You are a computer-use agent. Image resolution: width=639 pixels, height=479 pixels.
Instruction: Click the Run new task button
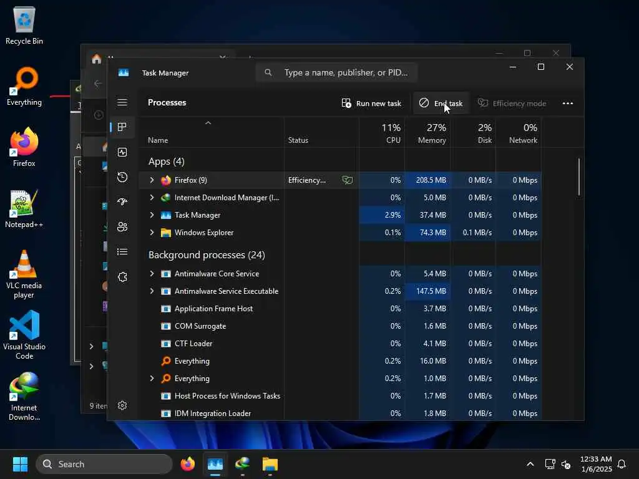(x=371, y=103)
